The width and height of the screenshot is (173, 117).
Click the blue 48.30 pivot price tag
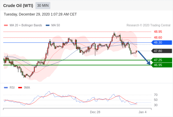pyautogui.click(x=162, y=42)
